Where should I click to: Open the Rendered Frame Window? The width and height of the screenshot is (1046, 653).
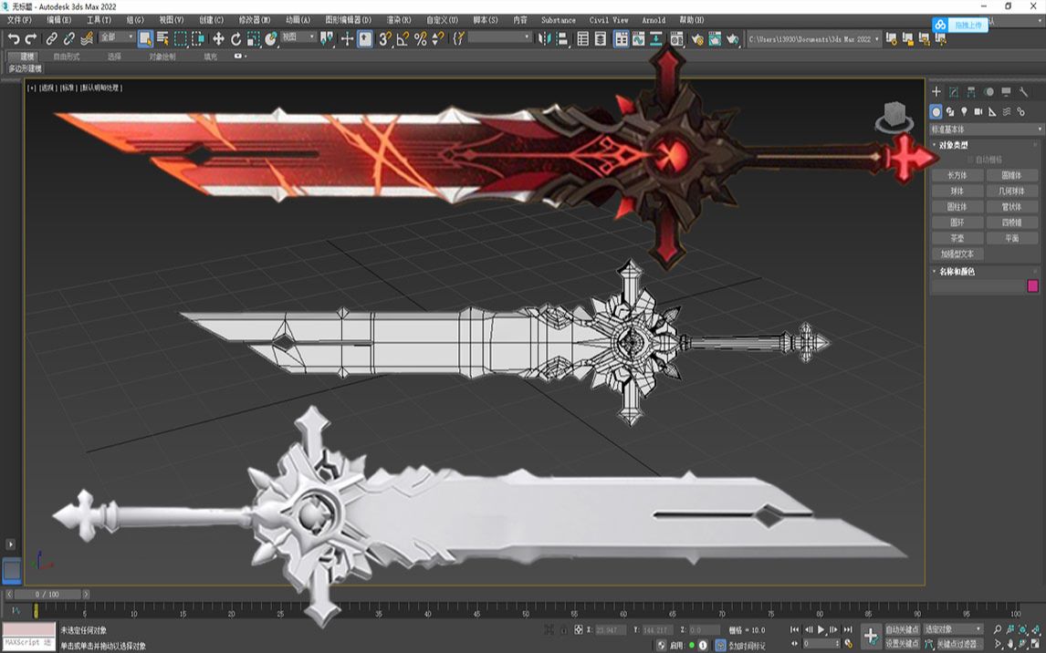(715, 38)
